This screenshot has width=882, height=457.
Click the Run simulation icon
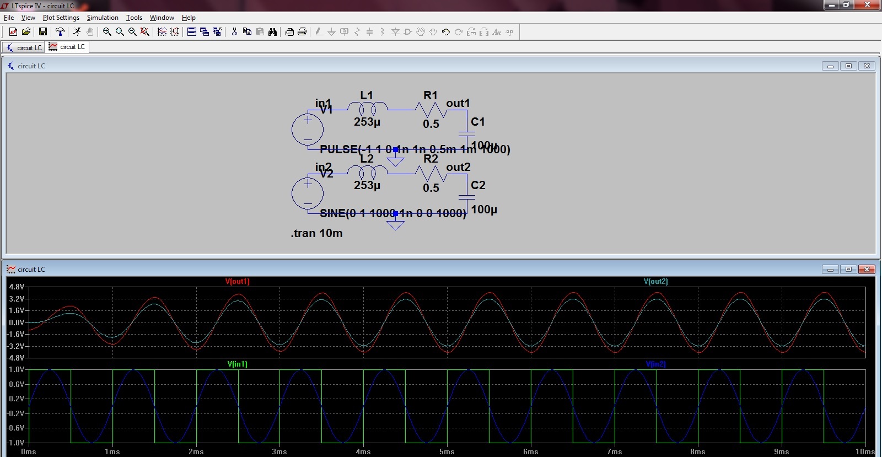coord(77,32)
